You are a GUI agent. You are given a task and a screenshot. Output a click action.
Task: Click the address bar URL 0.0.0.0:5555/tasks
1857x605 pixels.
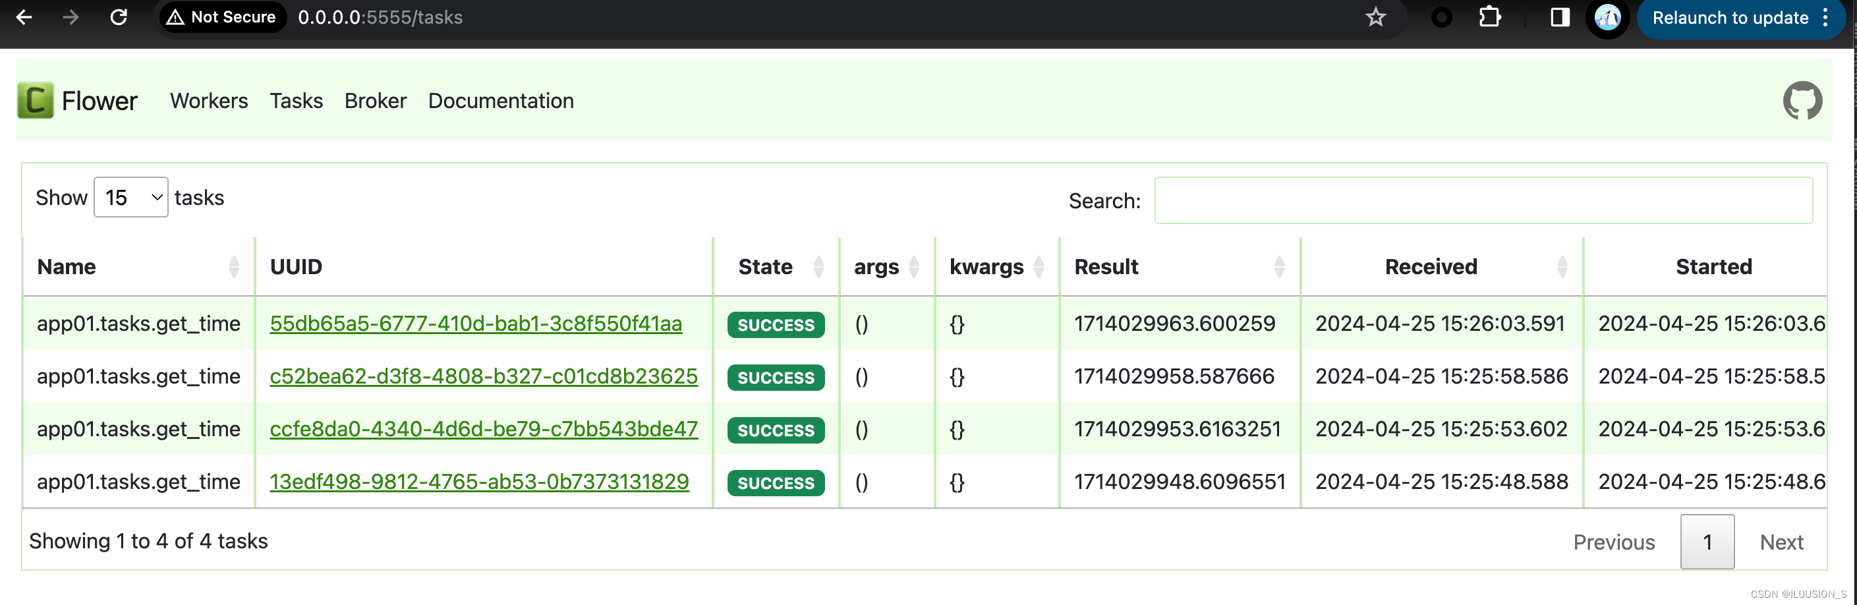tap(381, 17)
